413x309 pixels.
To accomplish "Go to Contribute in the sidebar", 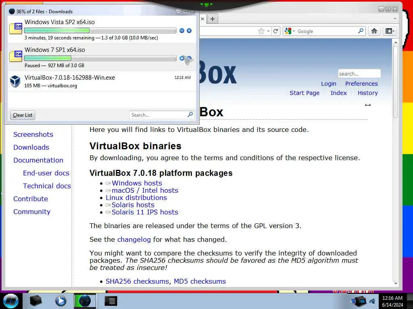I will (x=31, y=199).
